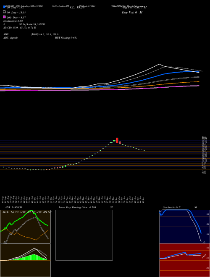210x277 pixels.
Task: Click the 'CL: 15.28' close price
Action: pyautogui.click(x=77, y=8)
